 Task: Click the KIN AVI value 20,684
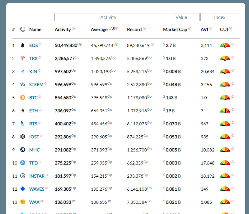pos(208,72)
